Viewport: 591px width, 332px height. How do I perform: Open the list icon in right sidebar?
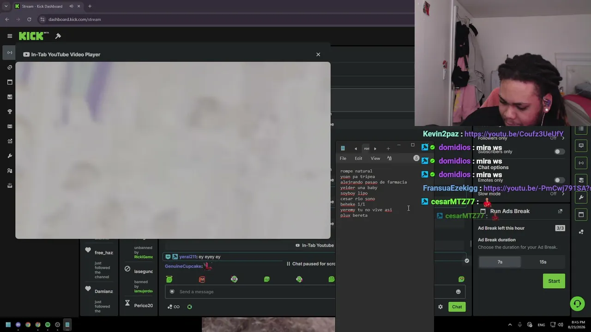[x=581, y=129]
